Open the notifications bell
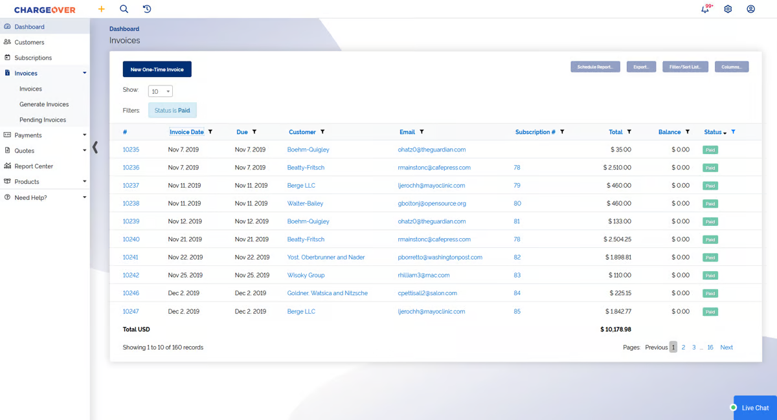Image resolution: width=777 pixels, height=420 pixels. point(705,9)
